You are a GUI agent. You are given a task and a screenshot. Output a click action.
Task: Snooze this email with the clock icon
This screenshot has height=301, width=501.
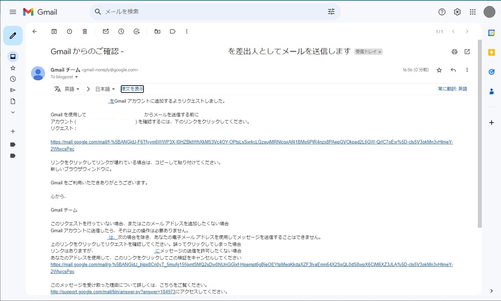click(121, 31)
